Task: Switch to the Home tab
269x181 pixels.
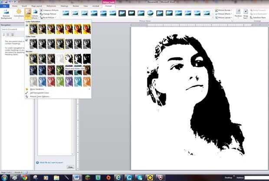Action: click(x=15, y=6)
